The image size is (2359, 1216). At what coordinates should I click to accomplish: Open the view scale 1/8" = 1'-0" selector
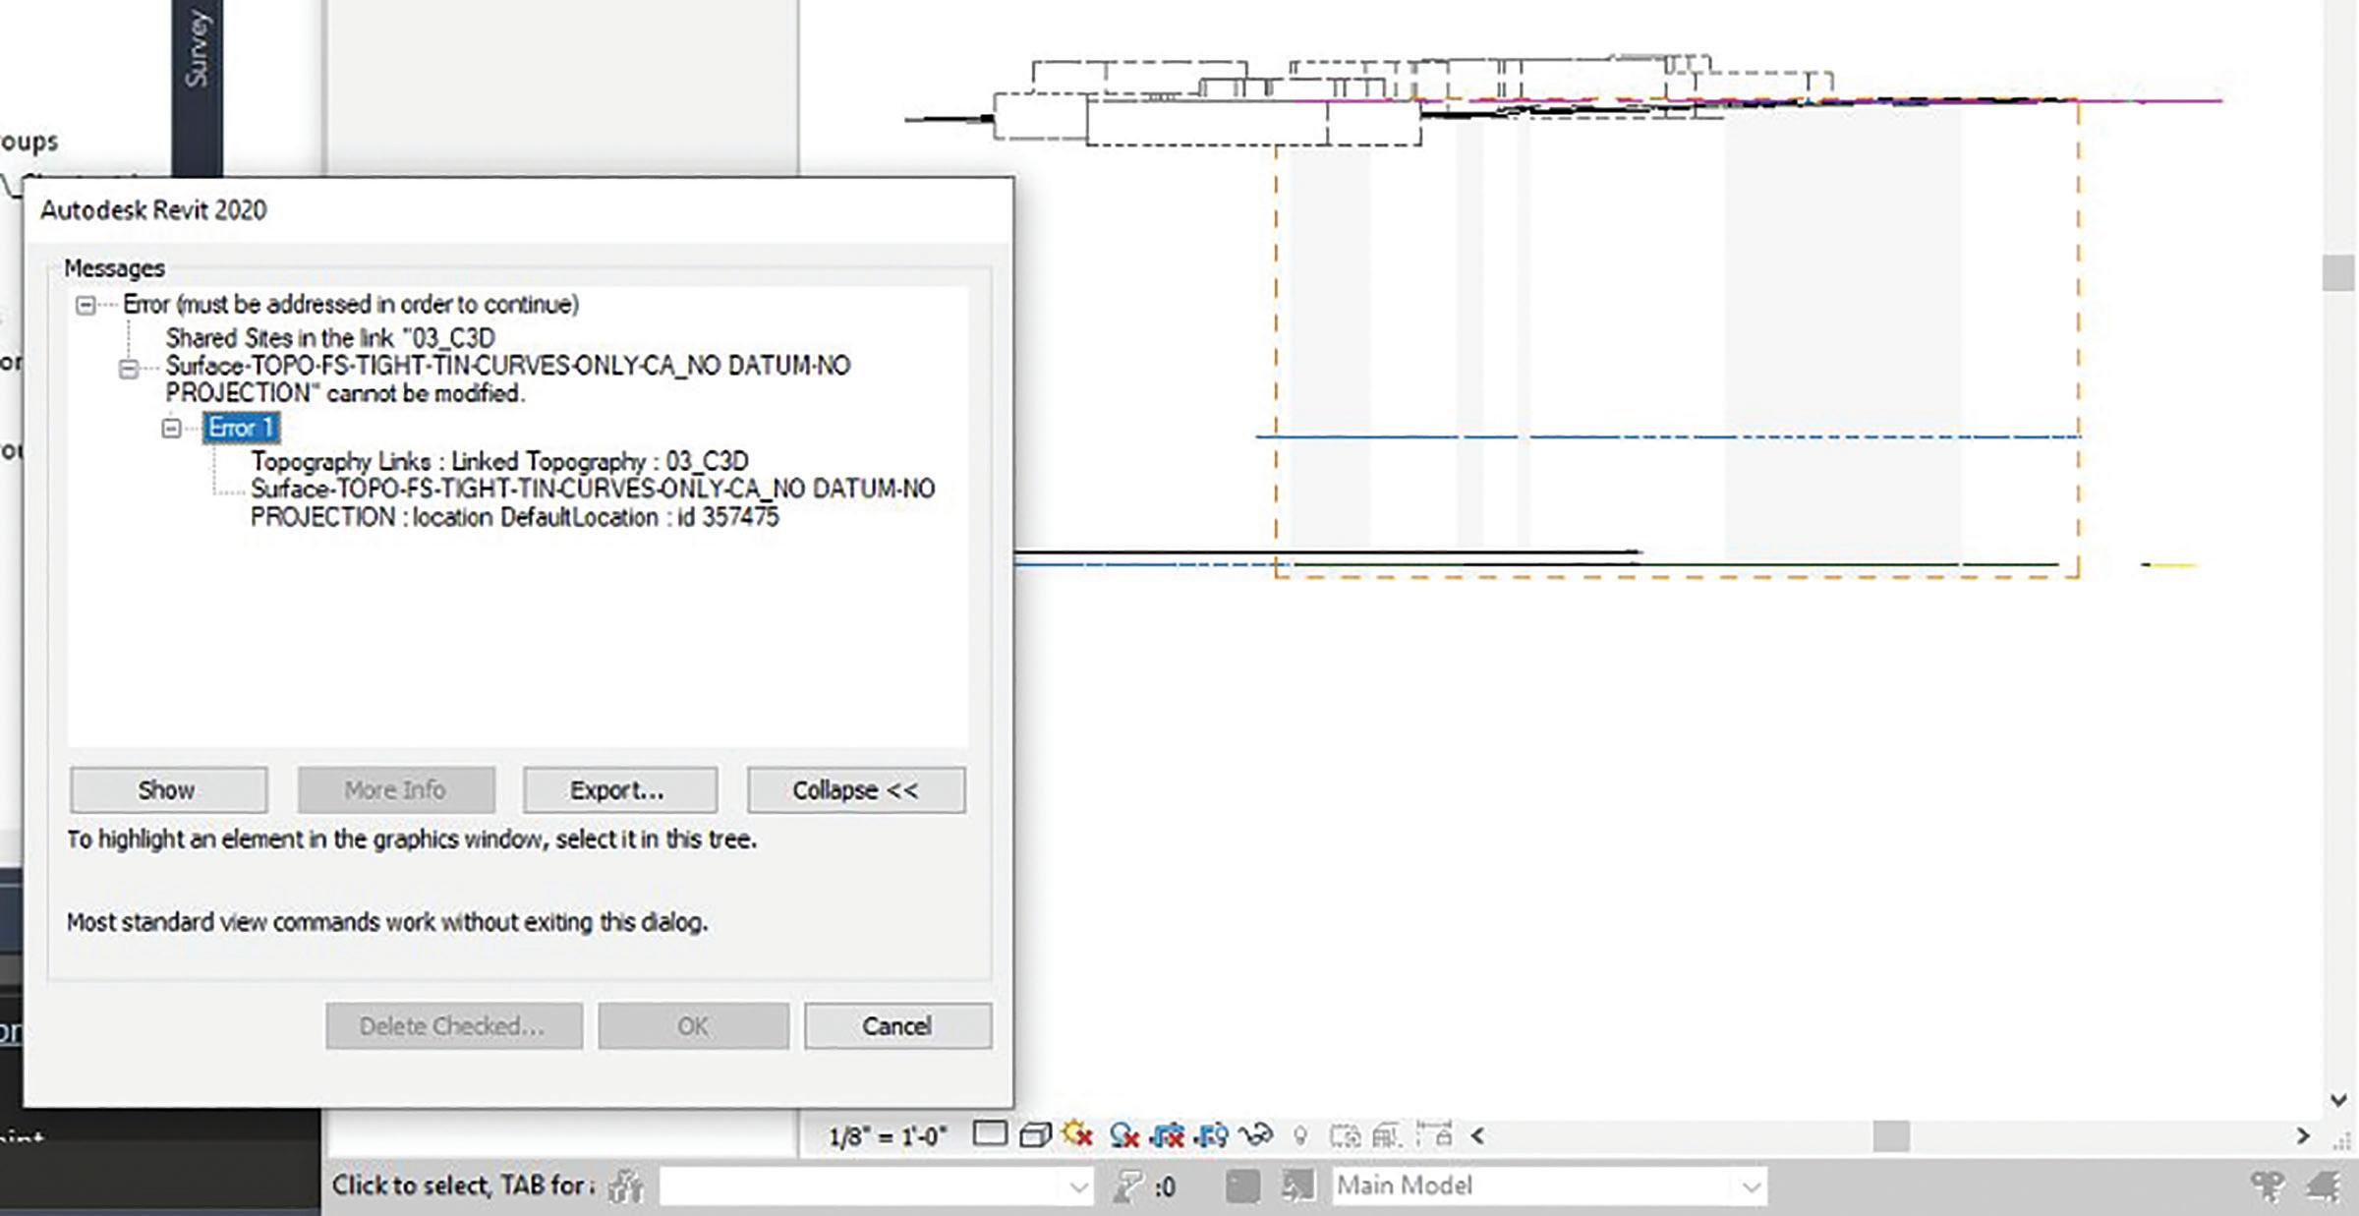(x=887, y=1136)
